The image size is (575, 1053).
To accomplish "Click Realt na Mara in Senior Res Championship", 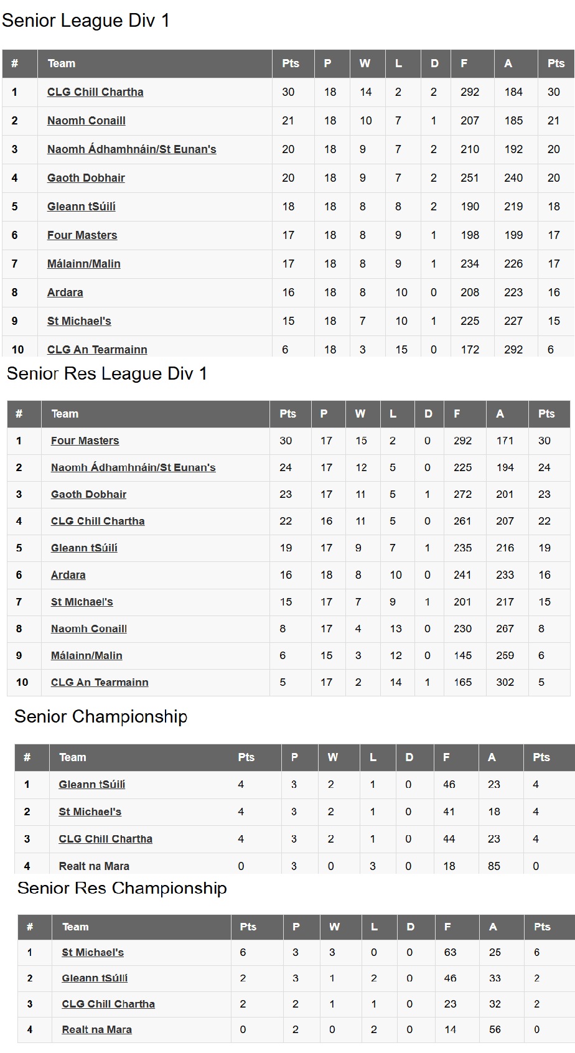I will pyautogui.click(x=97, y=1029).
